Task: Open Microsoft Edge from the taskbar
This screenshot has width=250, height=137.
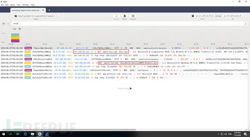Action: point(25,134)
